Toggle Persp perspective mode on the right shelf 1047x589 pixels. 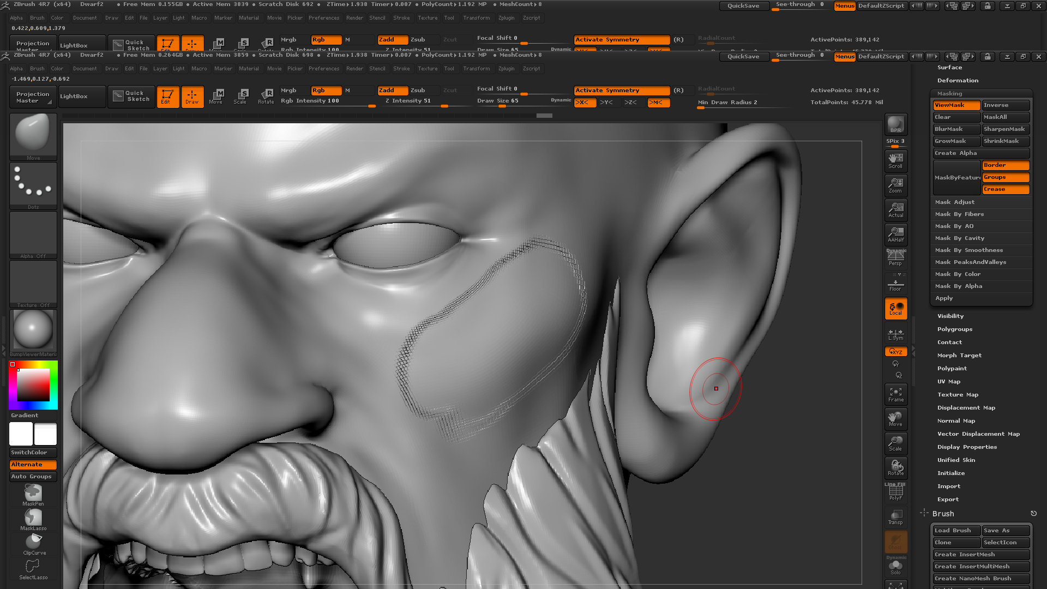coord(895,256)
